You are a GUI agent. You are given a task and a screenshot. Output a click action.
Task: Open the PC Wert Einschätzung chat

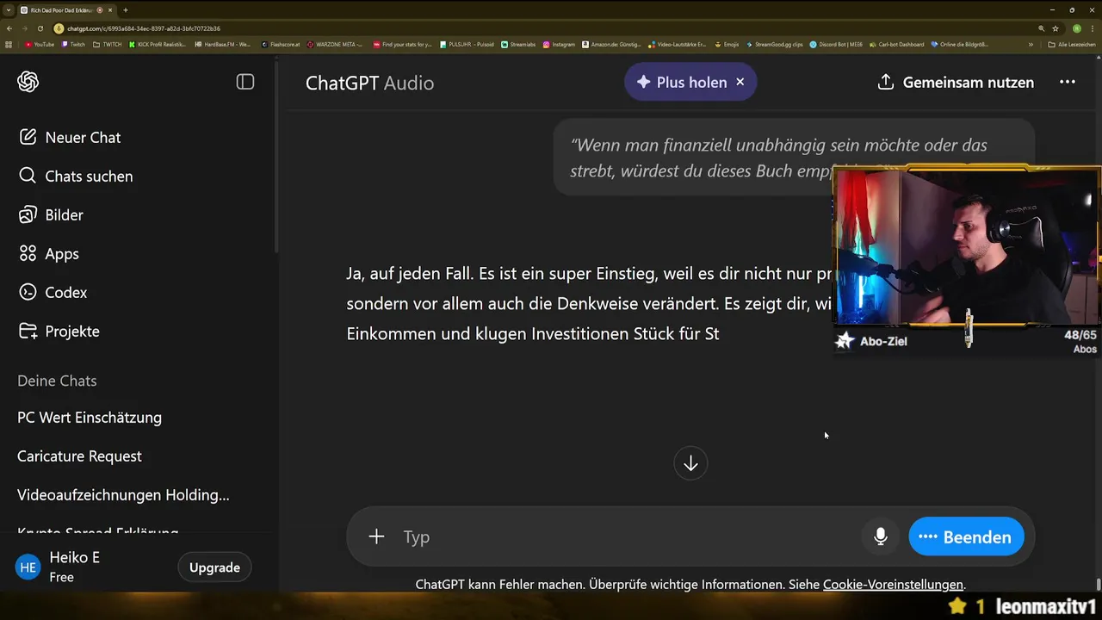[90, 417]
